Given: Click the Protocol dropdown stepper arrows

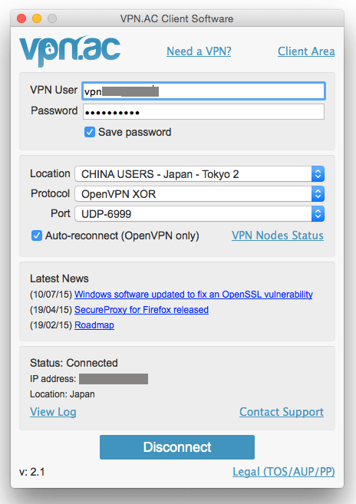Looking at the screenshot, I should click(x=318, y=194).
